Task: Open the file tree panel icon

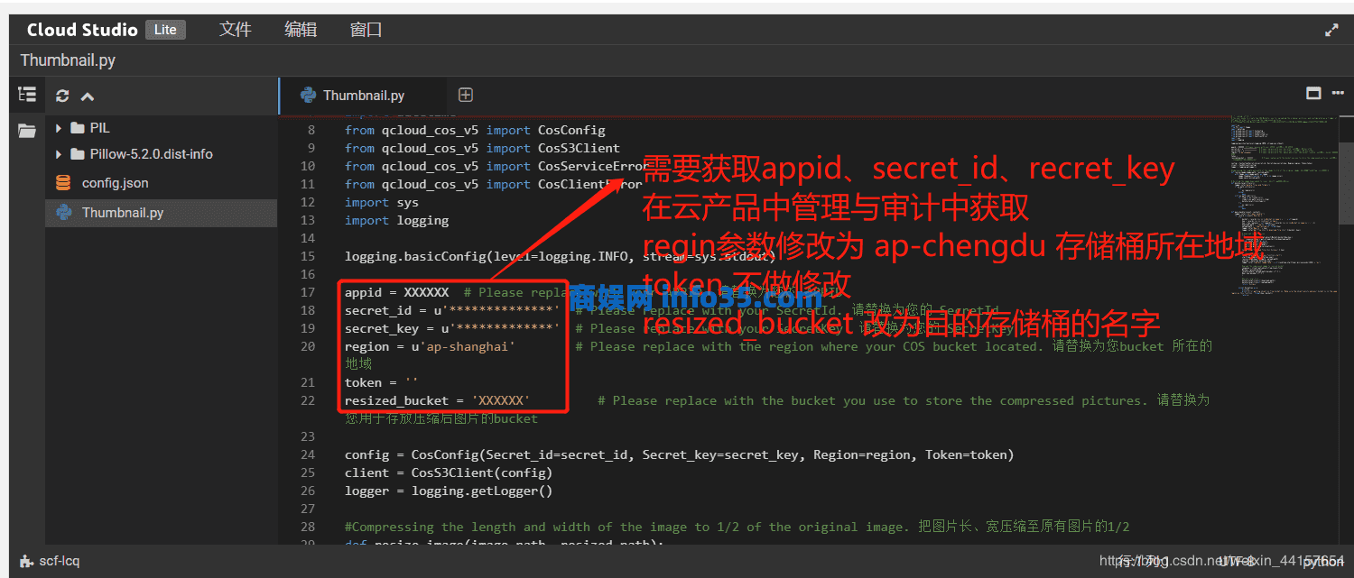Action: (27, 95)
